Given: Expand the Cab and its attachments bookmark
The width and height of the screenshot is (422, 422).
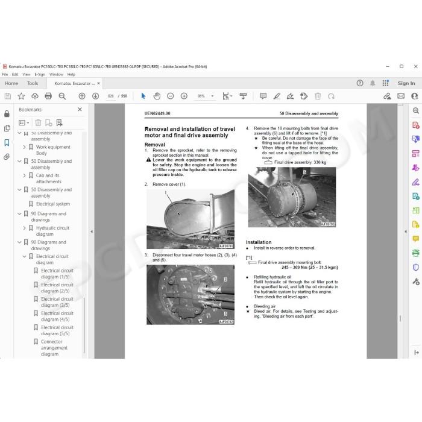Looking at the screenshot, I should click(25, 175).
